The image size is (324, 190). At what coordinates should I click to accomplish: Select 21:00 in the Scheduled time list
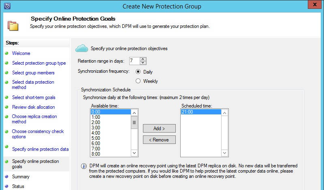200,112
